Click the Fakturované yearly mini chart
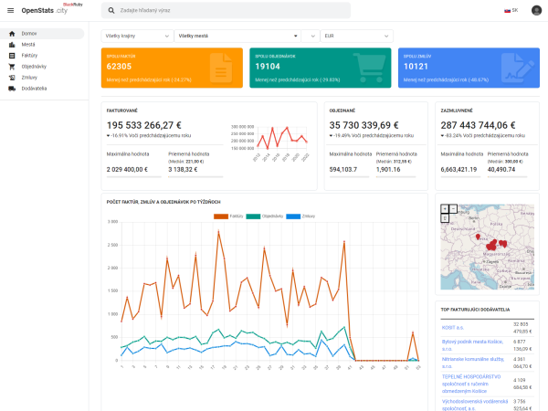Viewport: 548px width, 411px height. click(269, 142)
